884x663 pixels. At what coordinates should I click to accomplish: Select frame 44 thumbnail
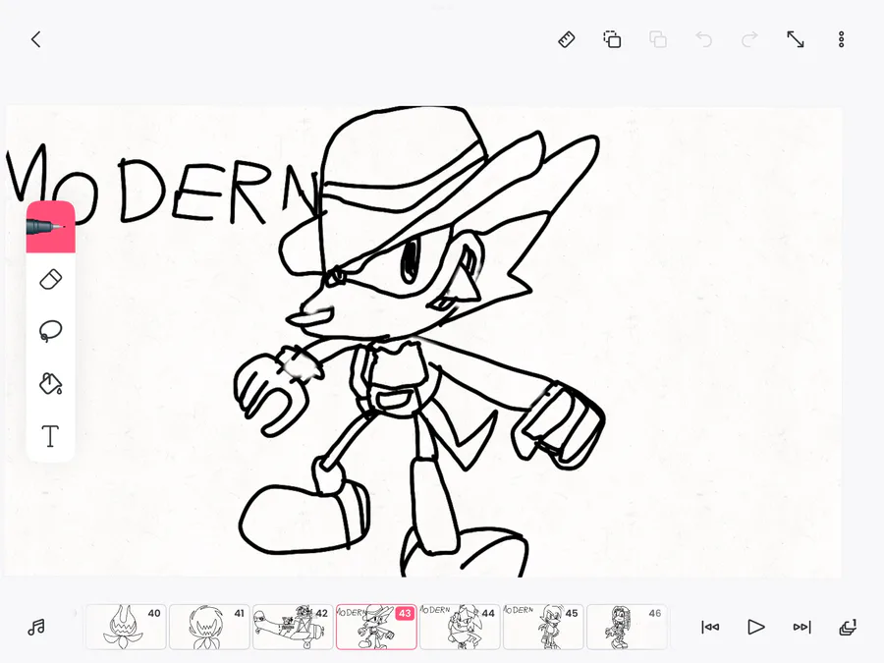[x=460, y=627]
